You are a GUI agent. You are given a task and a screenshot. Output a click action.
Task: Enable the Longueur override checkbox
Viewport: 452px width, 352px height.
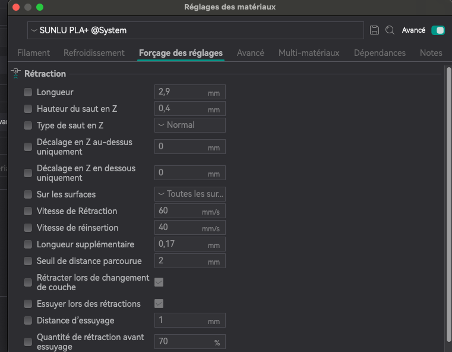(x=28, y=93)
